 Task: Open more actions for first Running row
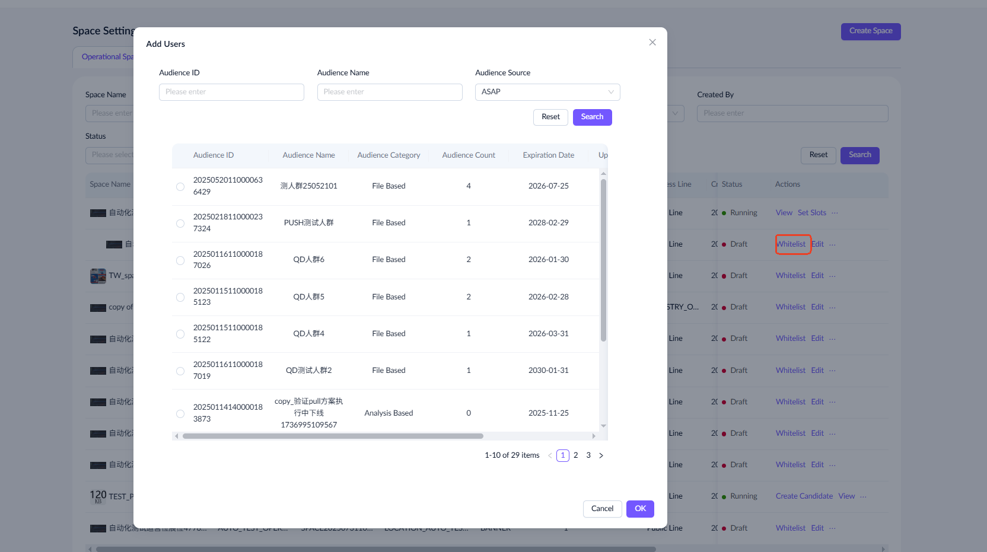pos(835,213)
